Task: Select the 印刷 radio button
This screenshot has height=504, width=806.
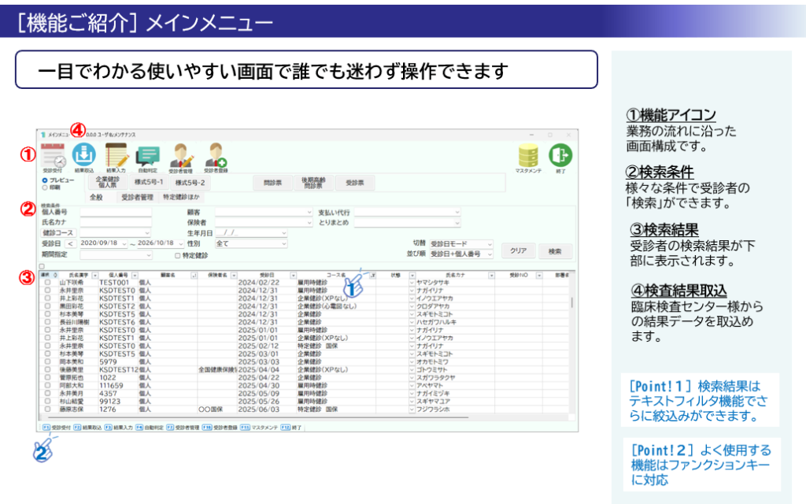Action: click(45, 187)
